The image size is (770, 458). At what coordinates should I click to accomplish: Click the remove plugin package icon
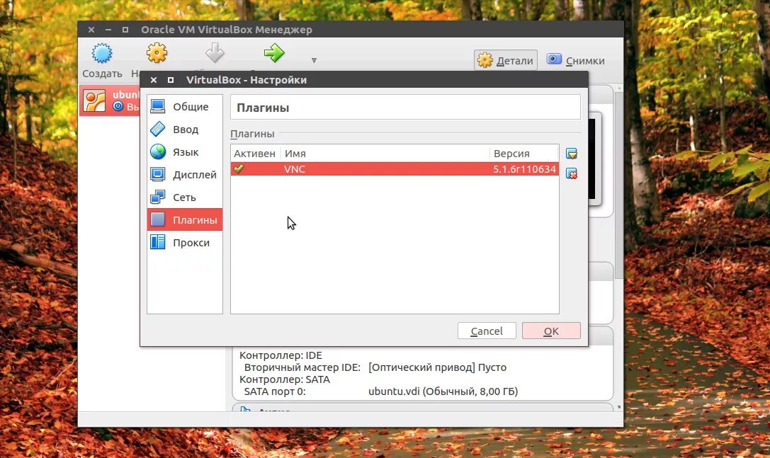[571, 173]
